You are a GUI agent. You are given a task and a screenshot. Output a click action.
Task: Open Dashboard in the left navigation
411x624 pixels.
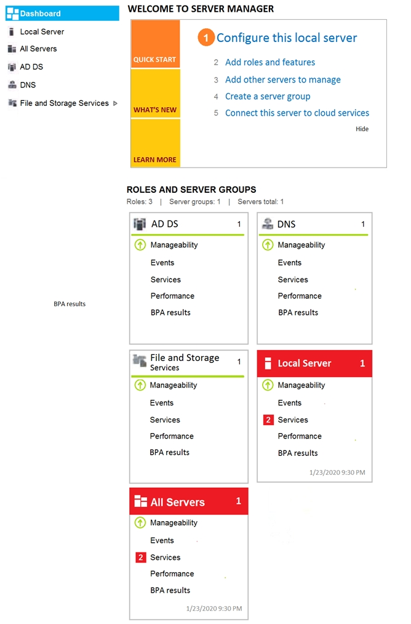click(62, 13)
